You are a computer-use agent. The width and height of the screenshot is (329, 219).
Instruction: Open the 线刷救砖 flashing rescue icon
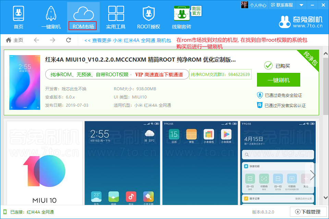181,15
